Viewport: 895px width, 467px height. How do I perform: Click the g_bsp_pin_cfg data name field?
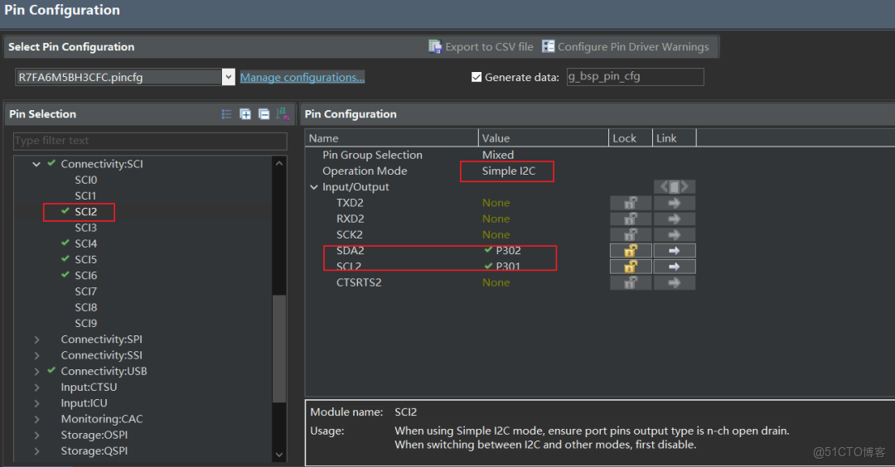click(x=636, y=77)
